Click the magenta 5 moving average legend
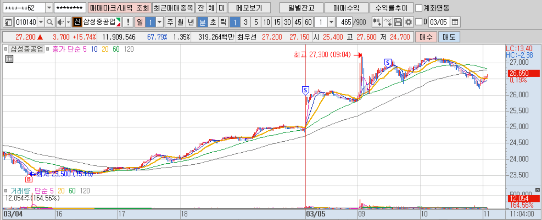Screen dimensions: 542x220 click(85, 49)
